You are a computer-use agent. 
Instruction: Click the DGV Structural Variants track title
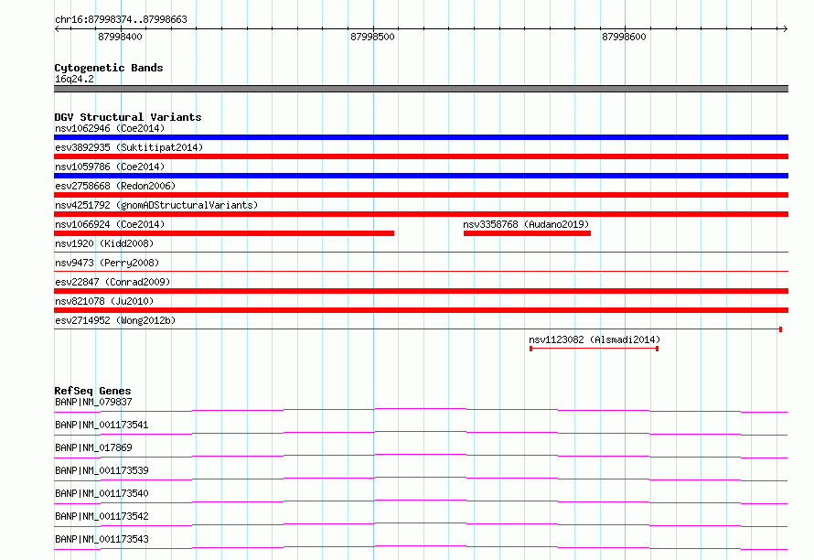128,117
